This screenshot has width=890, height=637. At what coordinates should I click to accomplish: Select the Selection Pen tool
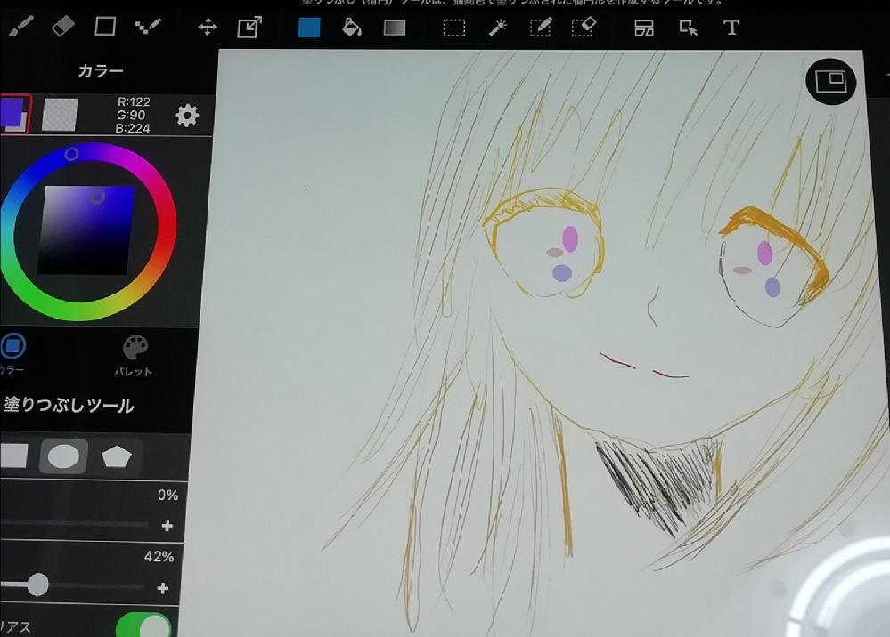(541, 28)
